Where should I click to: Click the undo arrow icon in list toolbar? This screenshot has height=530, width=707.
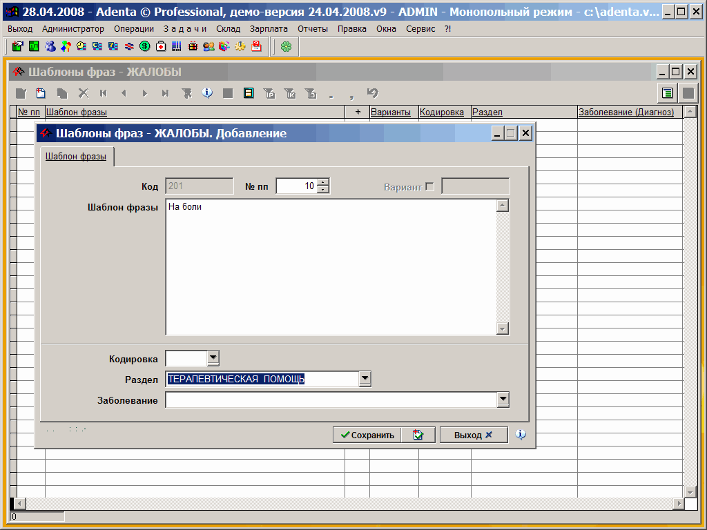tap(373, 93)
